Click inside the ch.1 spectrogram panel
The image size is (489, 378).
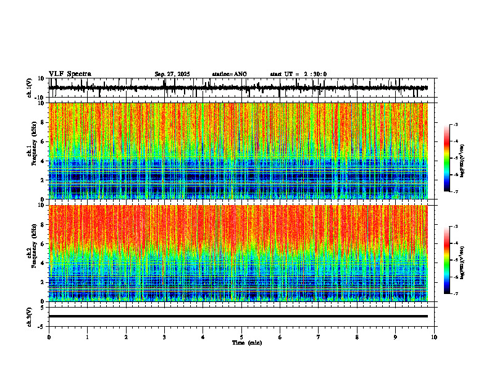(x=238, y=151)
